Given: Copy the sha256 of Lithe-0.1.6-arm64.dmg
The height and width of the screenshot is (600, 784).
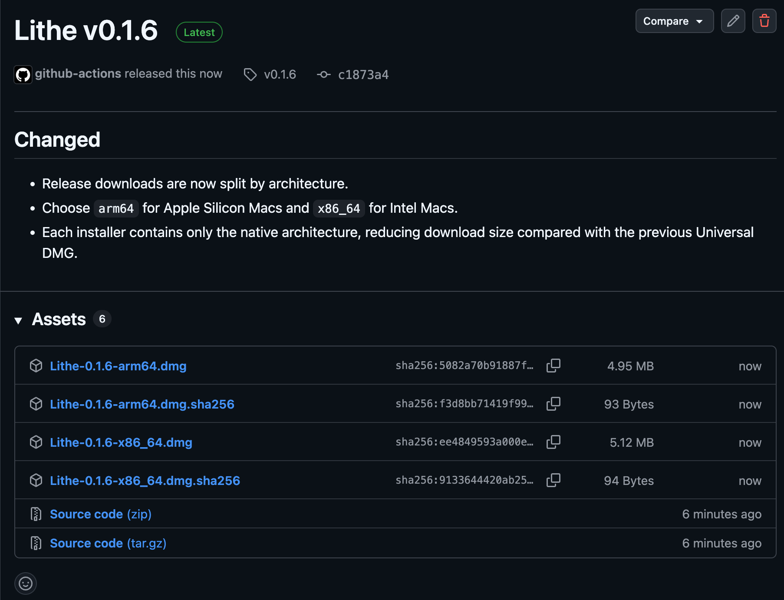Looking at the screenshot, I should coord(553,366).
